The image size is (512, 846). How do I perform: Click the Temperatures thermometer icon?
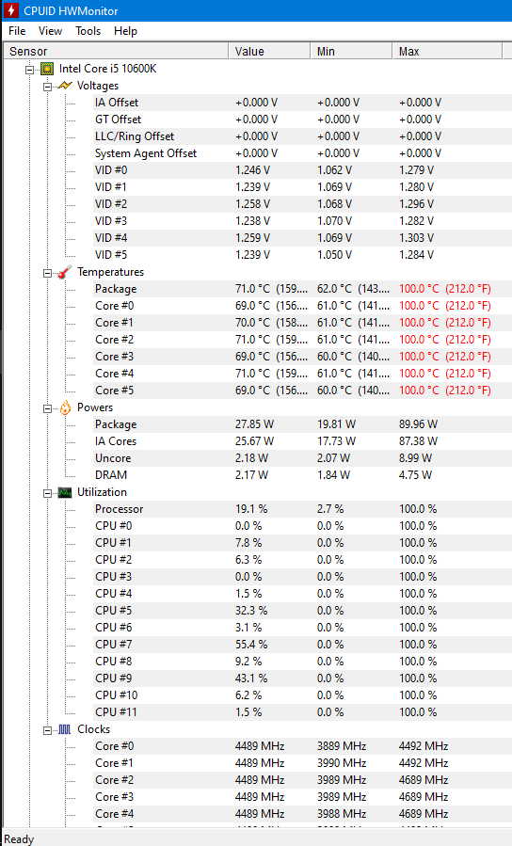[65, 272]
